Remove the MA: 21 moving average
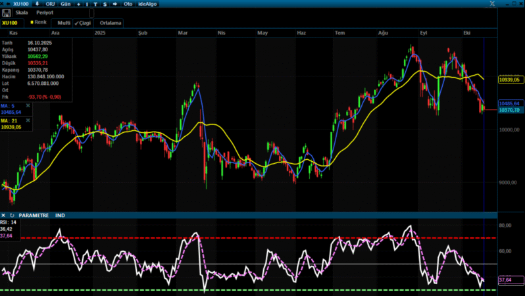525x296 pixels. tap(28, 121)
